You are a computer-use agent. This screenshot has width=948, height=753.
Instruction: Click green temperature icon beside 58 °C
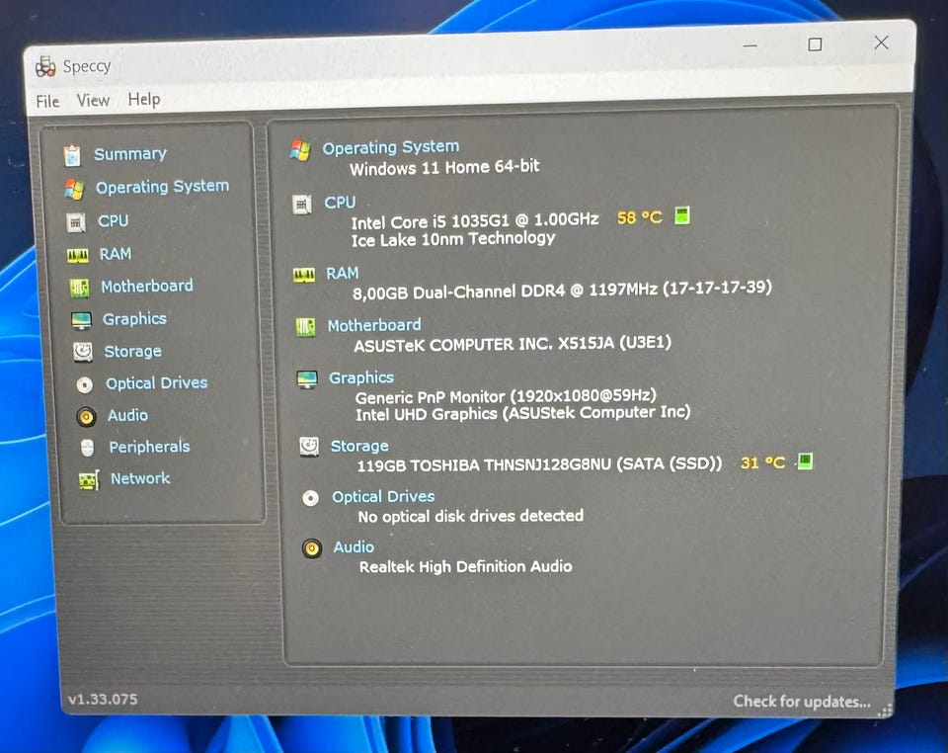pos(682,215)
